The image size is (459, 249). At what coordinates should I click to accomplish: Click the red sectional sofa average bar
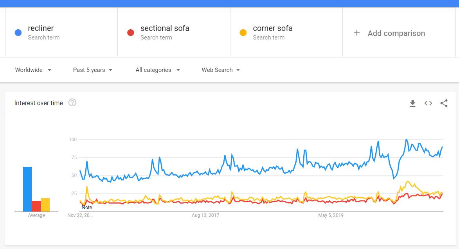coord(36,206)
